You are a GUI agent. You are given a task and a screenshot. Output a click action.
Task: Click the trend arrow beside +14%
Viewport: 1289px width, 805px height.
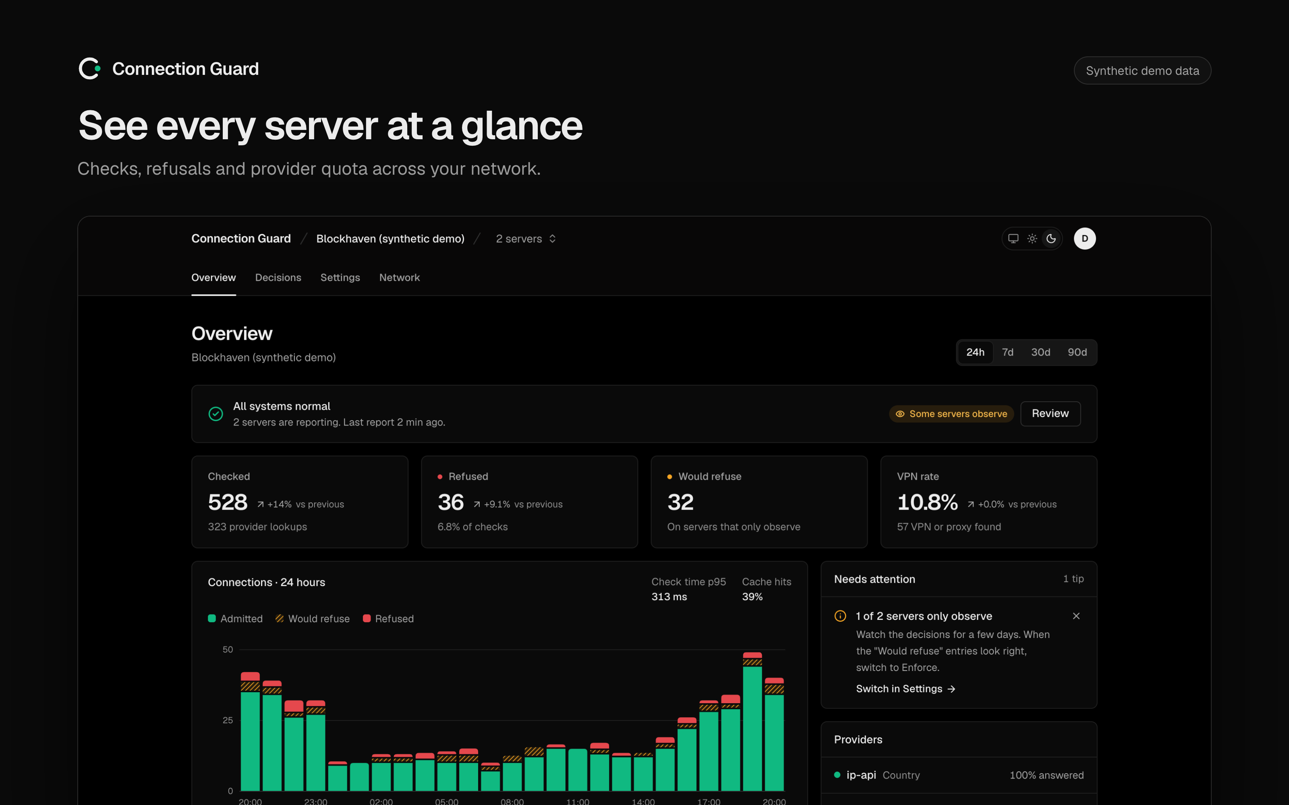pos(261,504)
